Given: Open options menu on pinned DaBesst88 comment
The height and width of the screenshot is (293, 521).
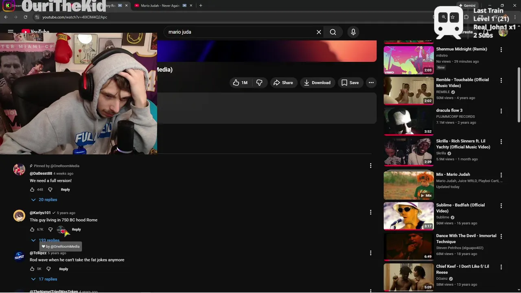Looking at the screenshot, I should click(370, 166).
